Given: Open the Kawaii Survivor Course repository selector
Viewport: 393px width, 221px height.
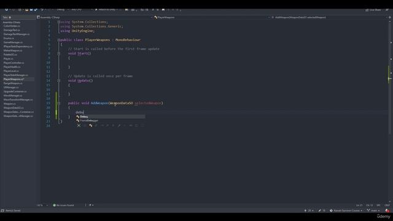Looking at the screenshot, I should point(346,211).
